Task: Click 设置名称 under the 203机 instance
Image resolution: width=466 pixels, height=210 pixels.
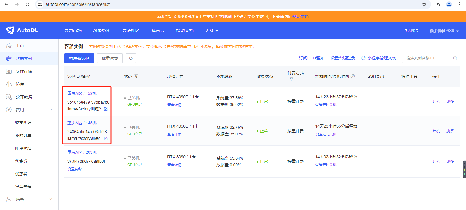Action: click(75, 169)
